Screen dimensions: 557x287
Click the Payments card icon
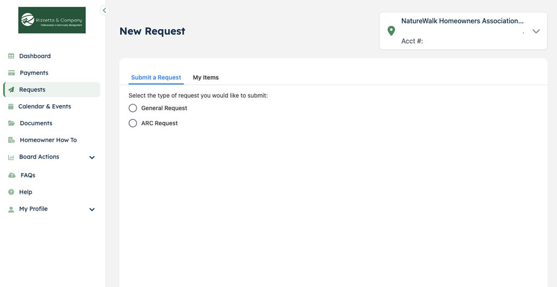tap(11, 73)
